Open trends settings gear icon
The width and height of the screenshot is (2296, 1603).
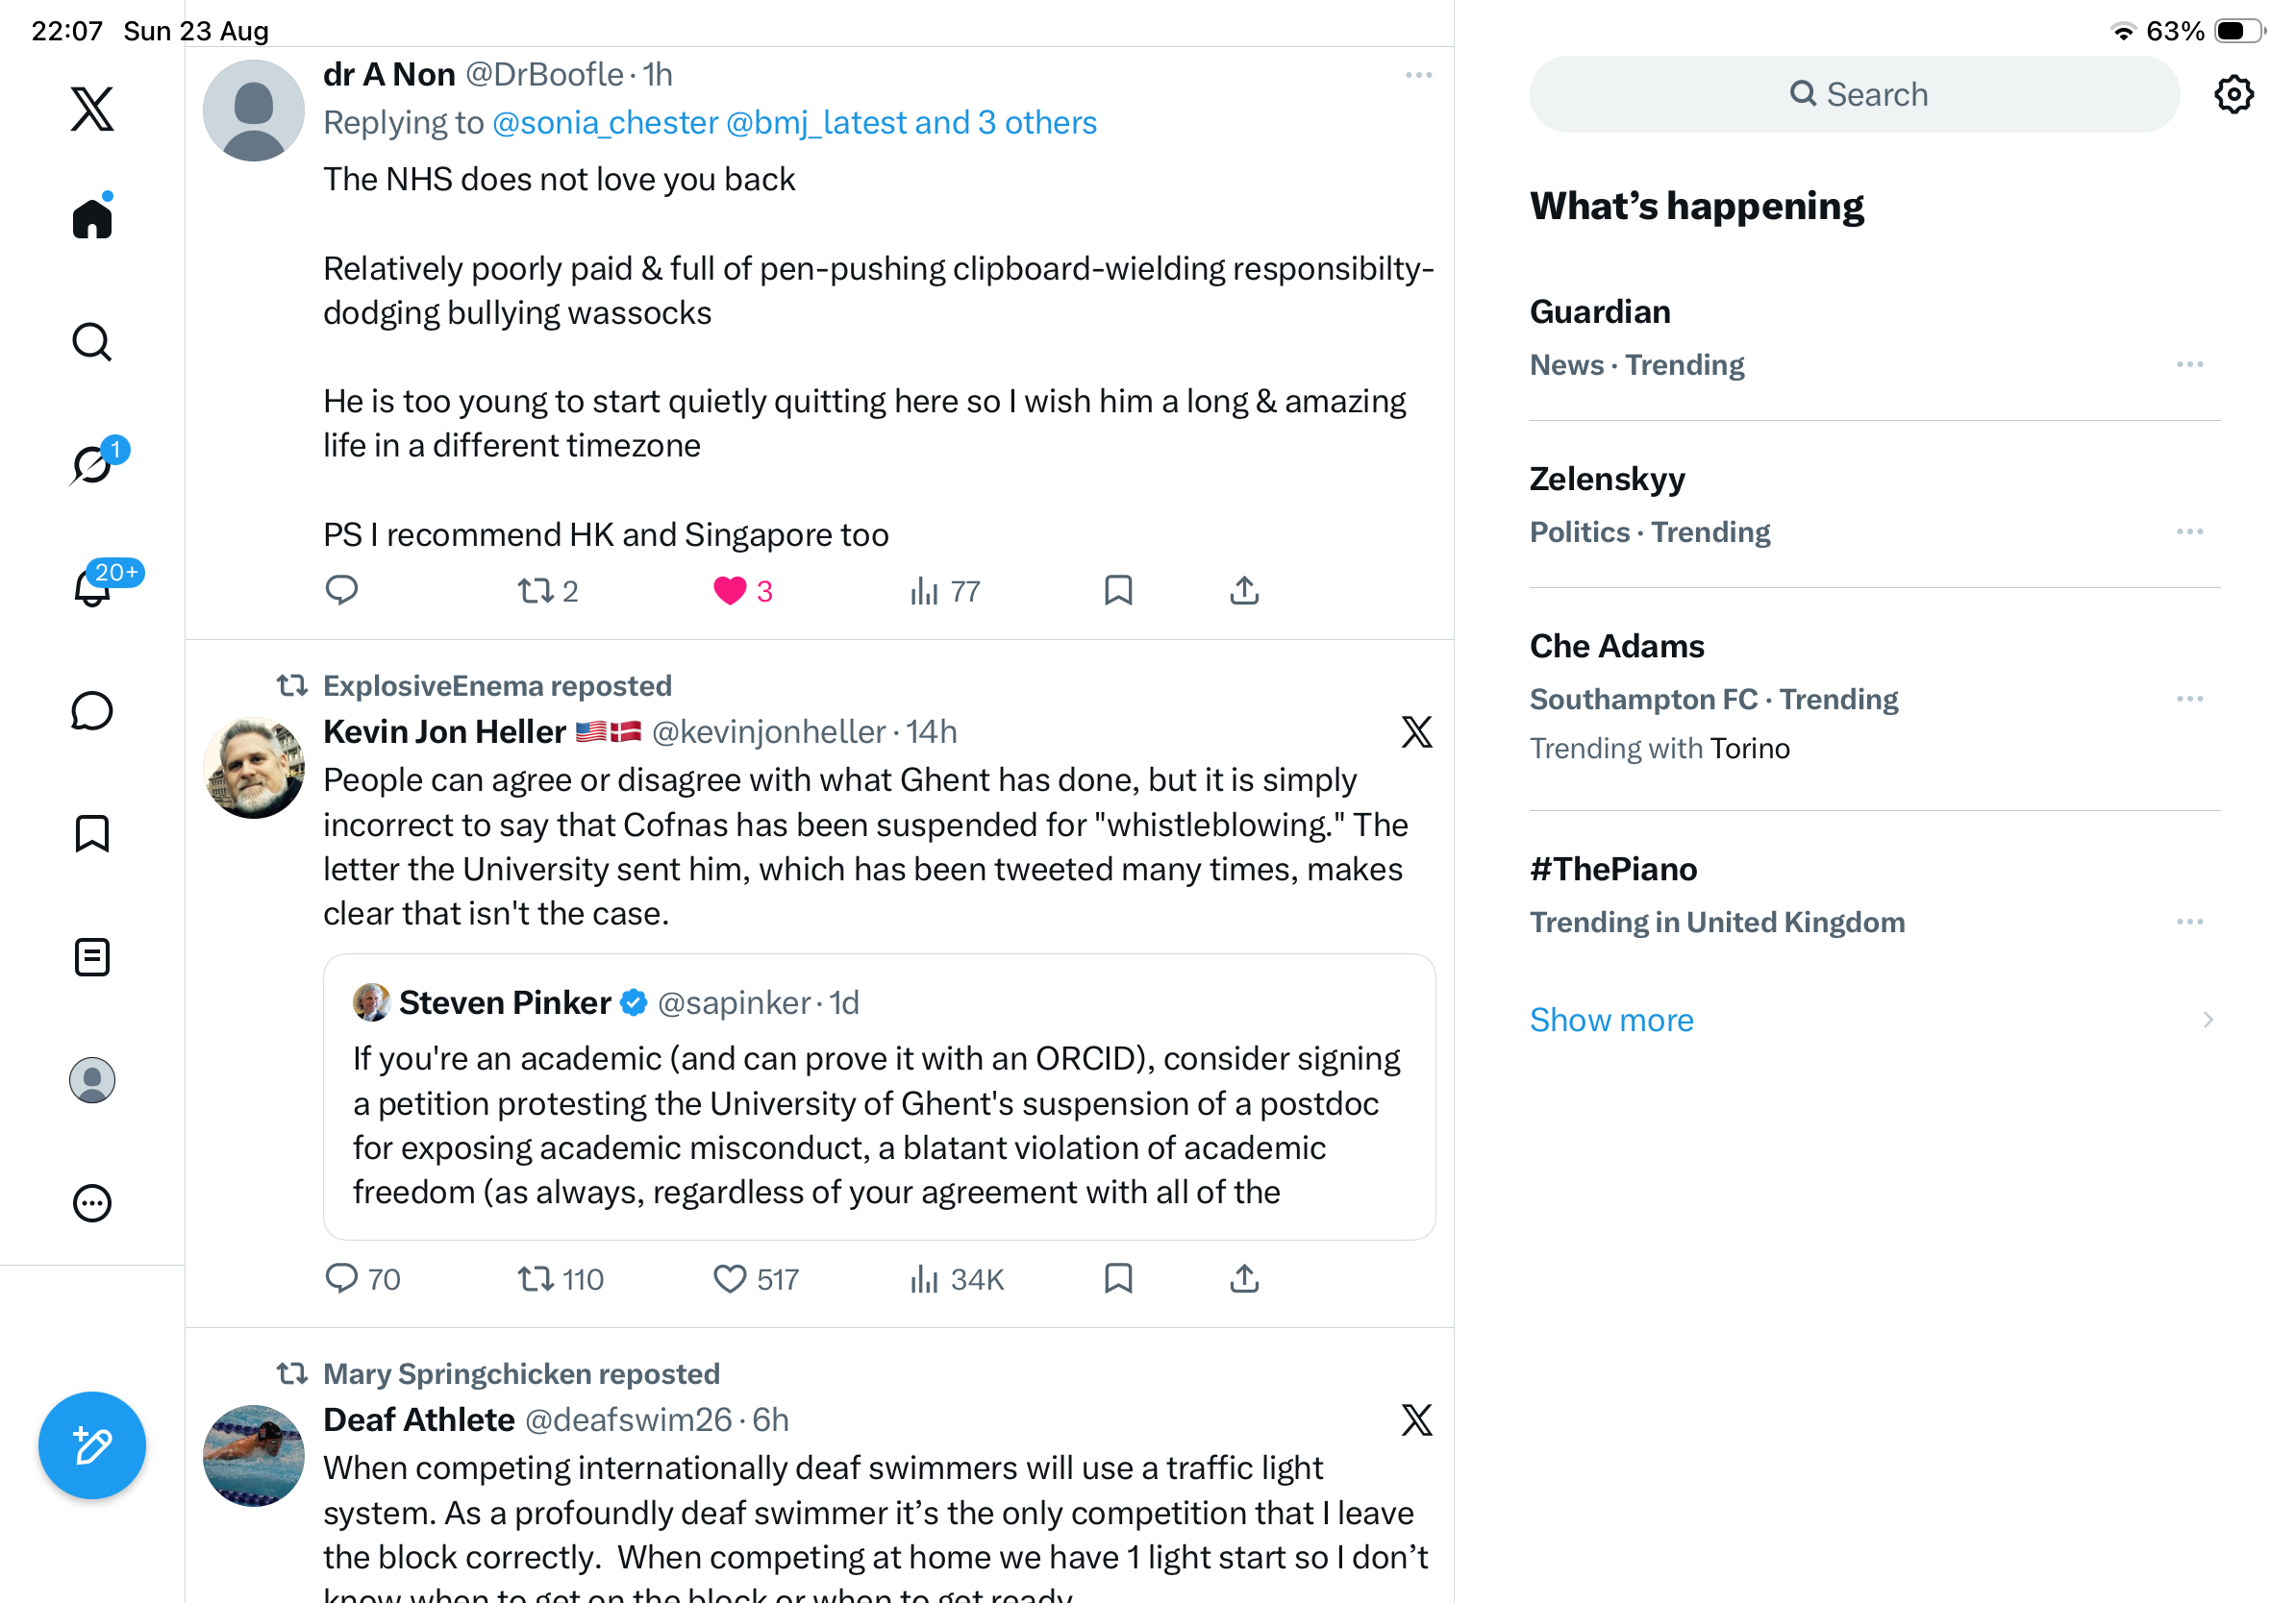coord(2233,94)
